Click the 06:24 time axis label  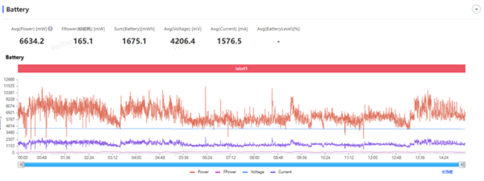207,157
